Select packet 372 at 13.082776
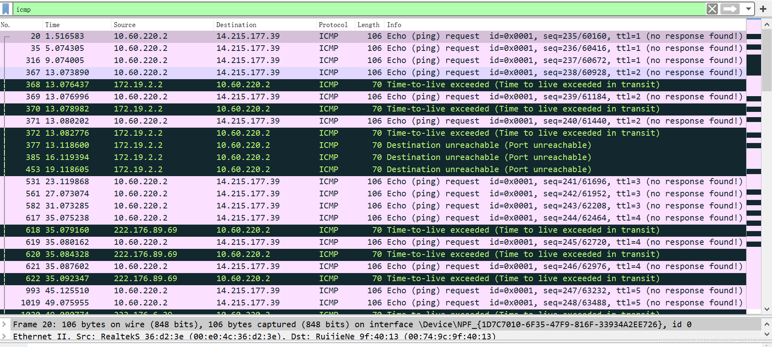 click(373, 133)
